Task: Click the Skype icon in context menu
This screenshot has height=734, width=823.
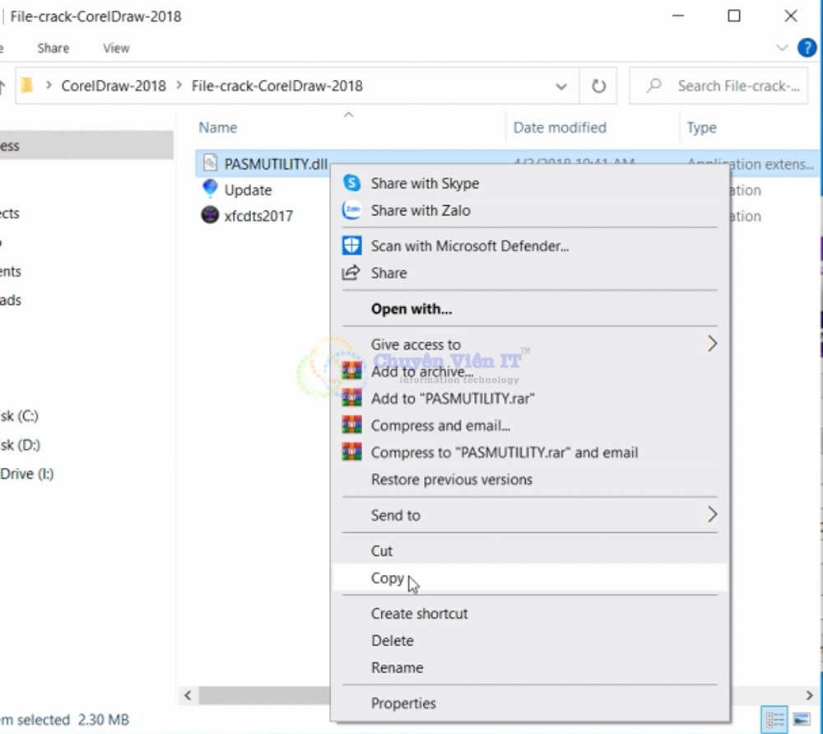Action: click(352, 183)
